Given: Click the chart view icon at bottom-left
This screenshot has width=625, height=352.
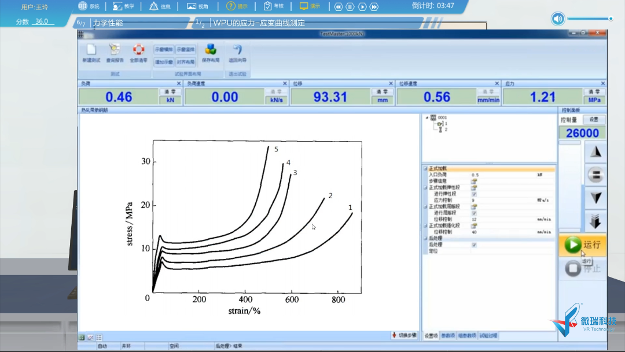Looking at the screenshot, I should (90, 338).
